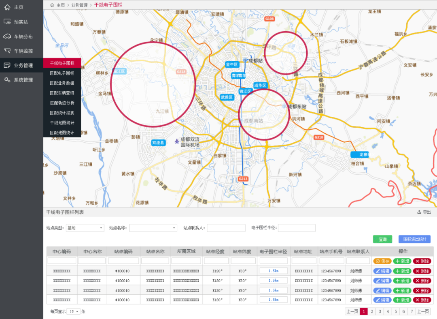The width and height of the screenshot is (437, 319).
Task: Click the 围栏进出统计 button
Action: tap(414, 239)
